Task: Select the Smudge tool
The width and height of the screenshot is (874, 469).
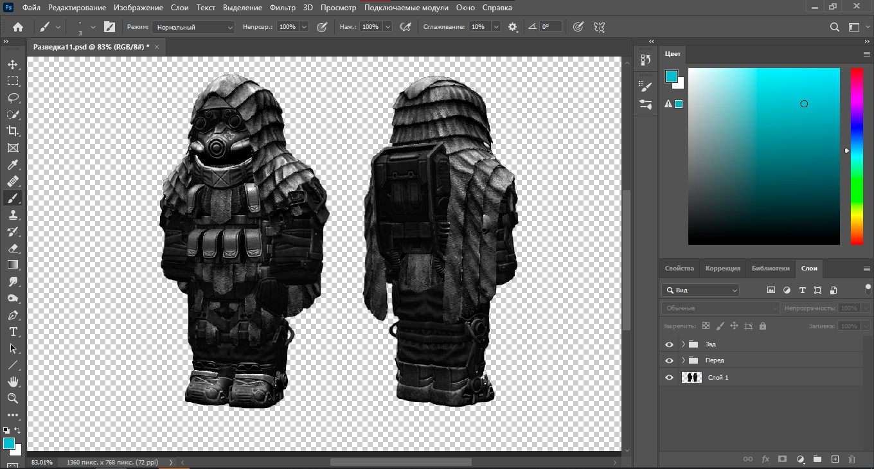Action: click(x=12, y=281)
